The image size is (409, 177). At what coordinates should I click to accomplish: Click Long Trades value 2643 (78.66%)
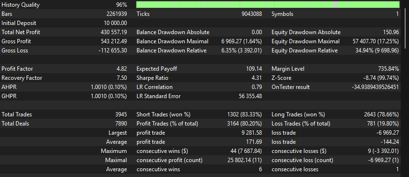[x=382, y=114]
